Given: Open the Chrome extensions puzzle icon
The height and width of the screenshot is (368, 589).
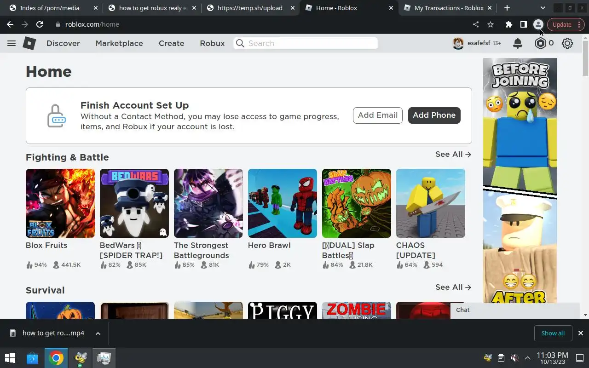Looking at the screenshot, I should [x=508, y=24].
